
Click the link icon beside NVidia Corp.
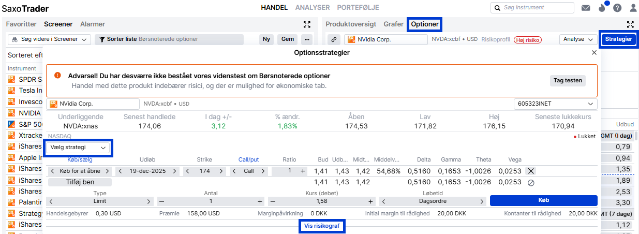click(x=334, y=39)
